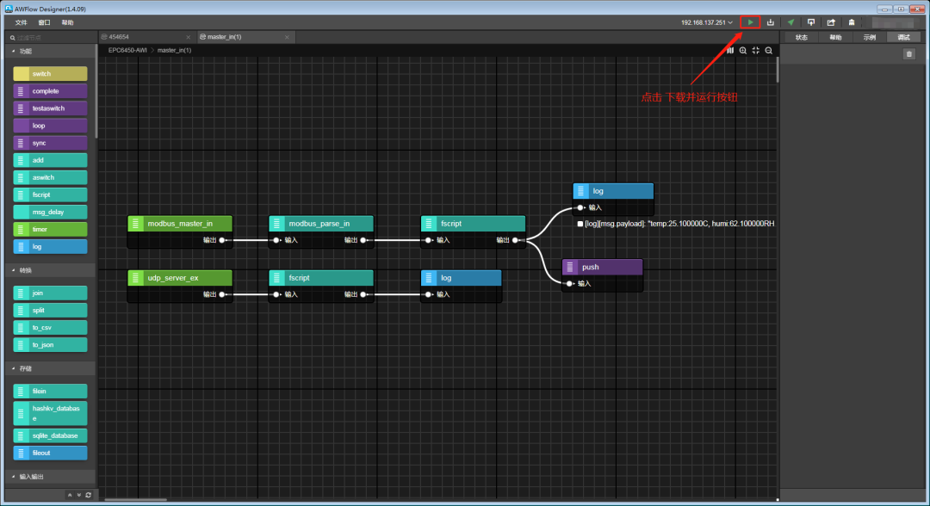930x506 pixels.
Task: Click the download icon in the toolbar
Action: click(x=771, y=22)
